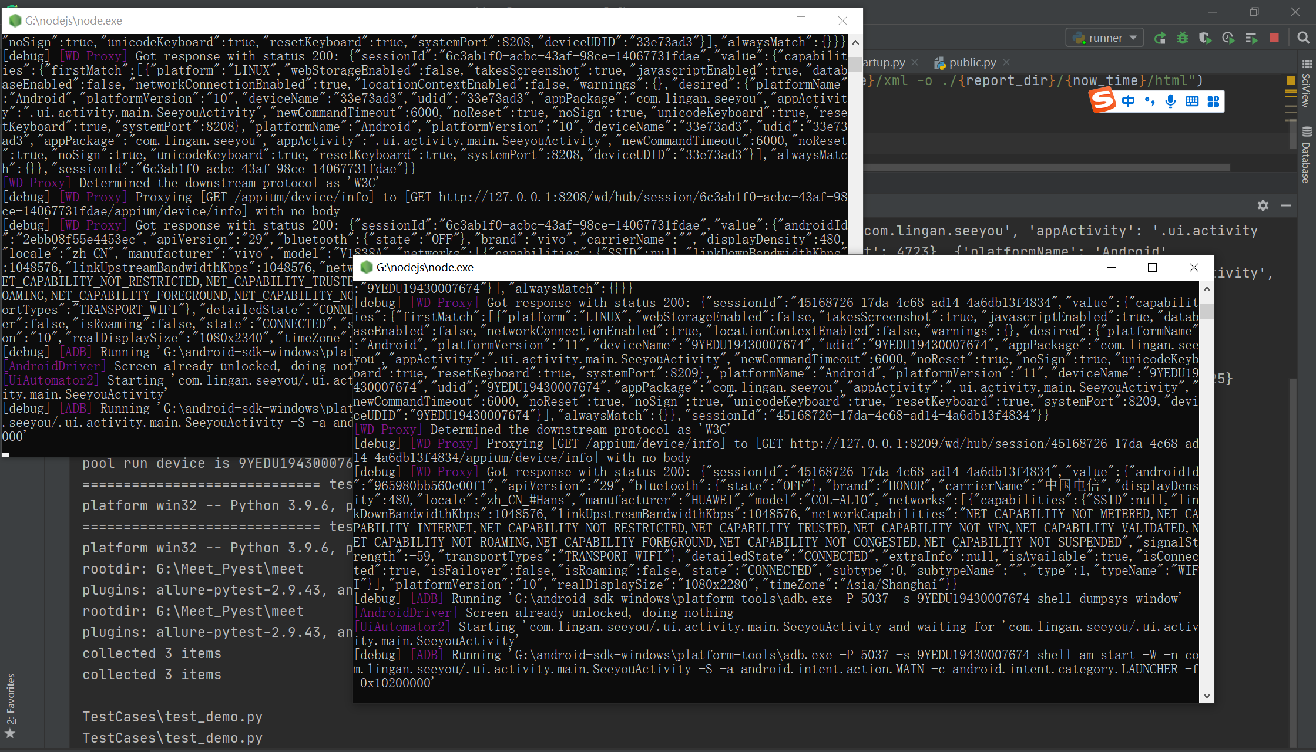Click the Sogou voice input microphone

pyautogui.click(x=1171, y=102)
